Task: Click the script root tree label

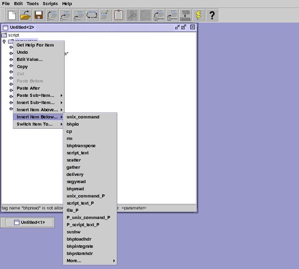Action: click(14, 35)
